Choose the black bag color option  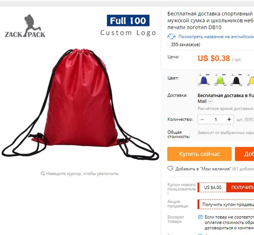coord(236,80)
